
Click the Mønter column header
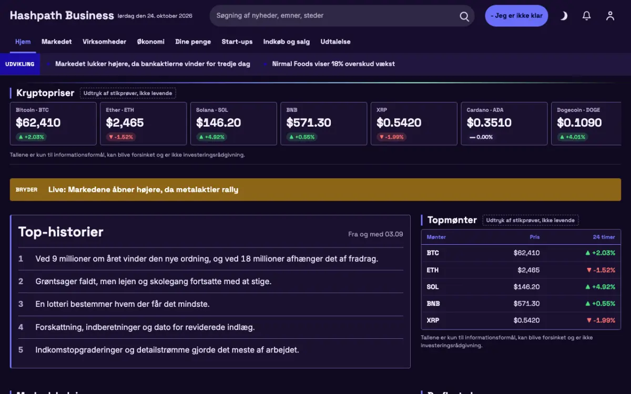pyautogui.click(x=436, y=237)
